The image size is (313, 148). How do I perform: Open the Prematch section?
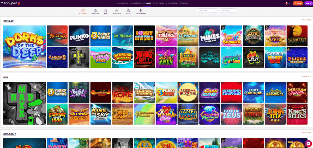pyautogui.click(x=122, y=3)
